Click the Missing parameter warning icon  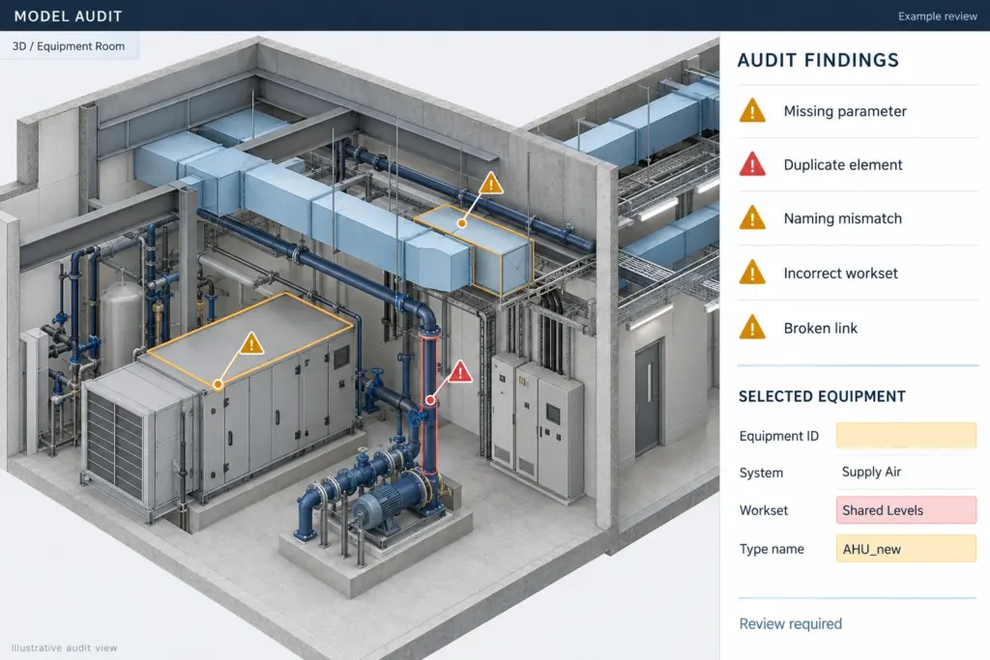click(x=752, y=111)
